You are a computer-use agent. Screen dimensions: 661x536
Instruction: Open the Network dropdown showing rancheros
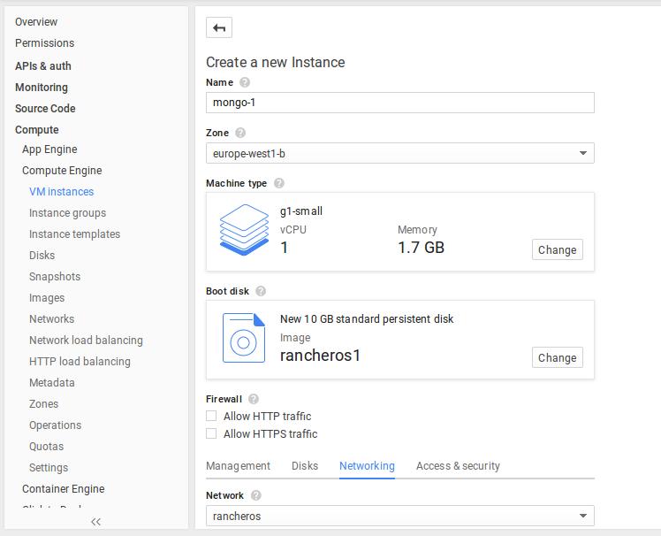399,516
